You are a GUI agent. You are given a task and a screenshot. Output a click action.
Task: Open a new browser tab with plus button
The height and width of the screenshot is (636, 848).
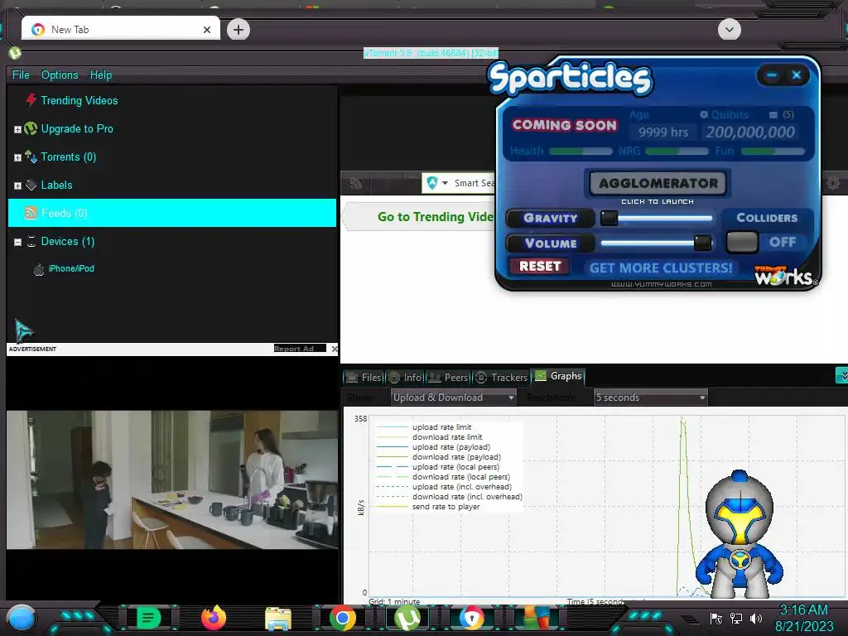238,29
